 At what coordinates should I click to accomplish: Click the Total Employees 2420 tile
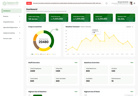(x=40, y=70)
